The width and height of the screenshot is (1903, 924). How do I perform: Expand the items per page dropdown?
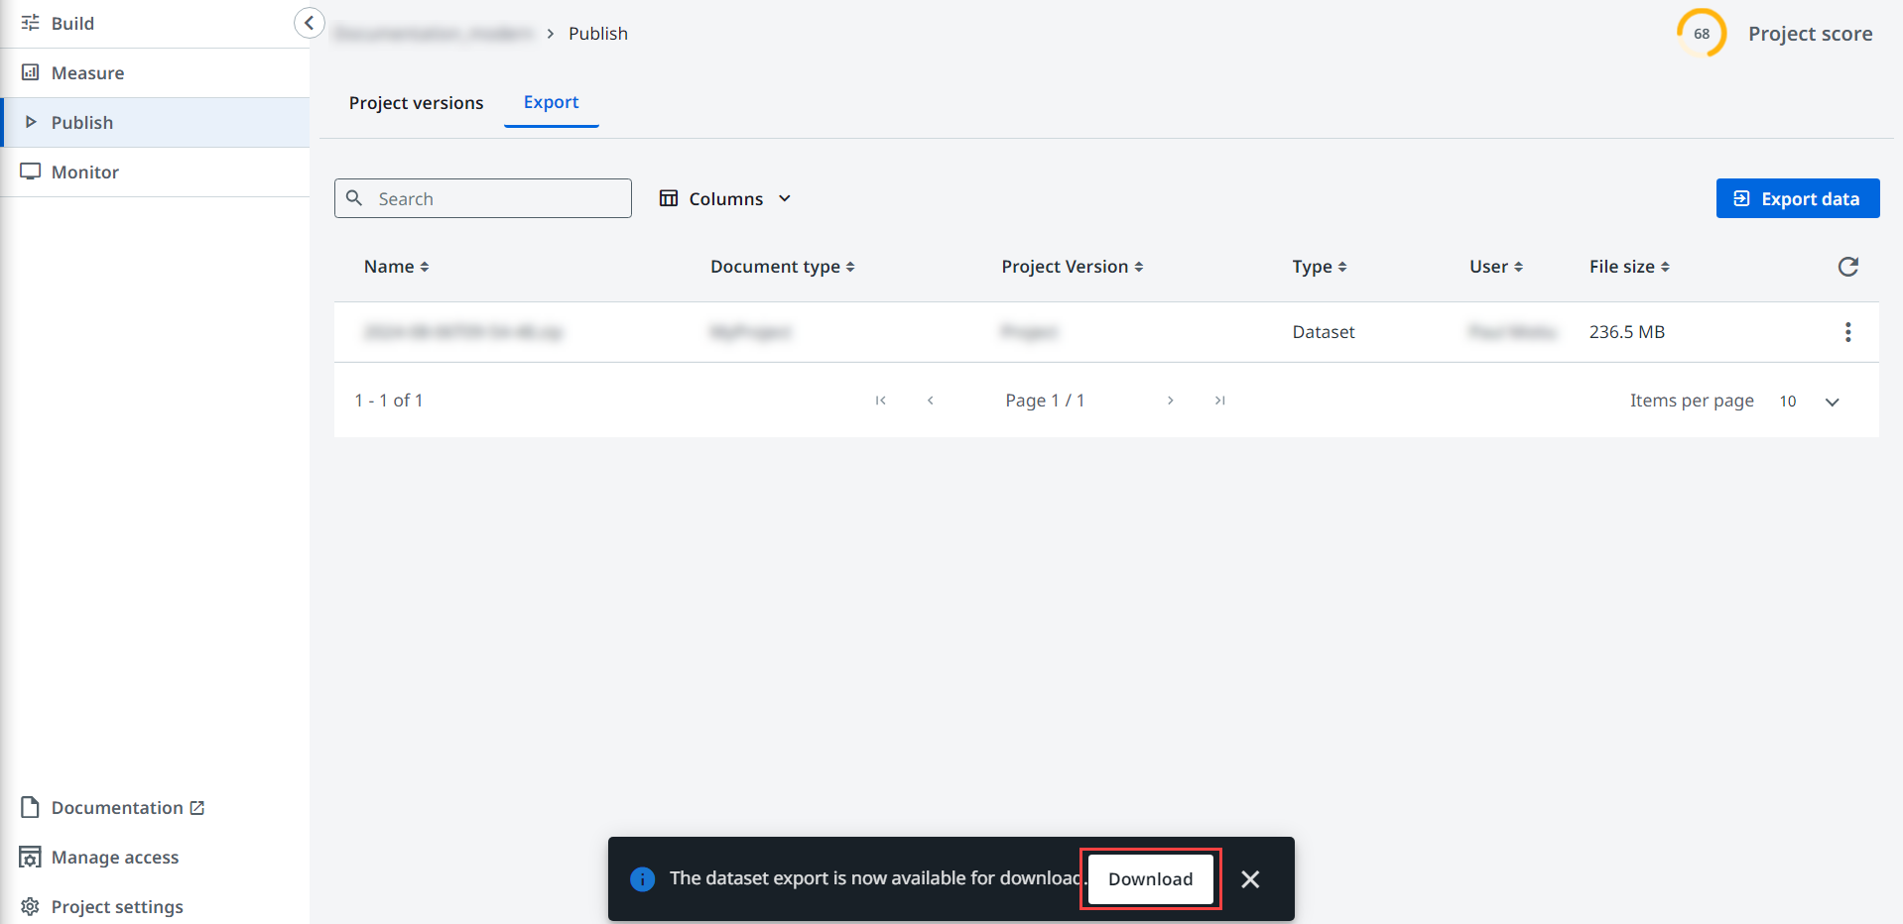click(1832, 402)
